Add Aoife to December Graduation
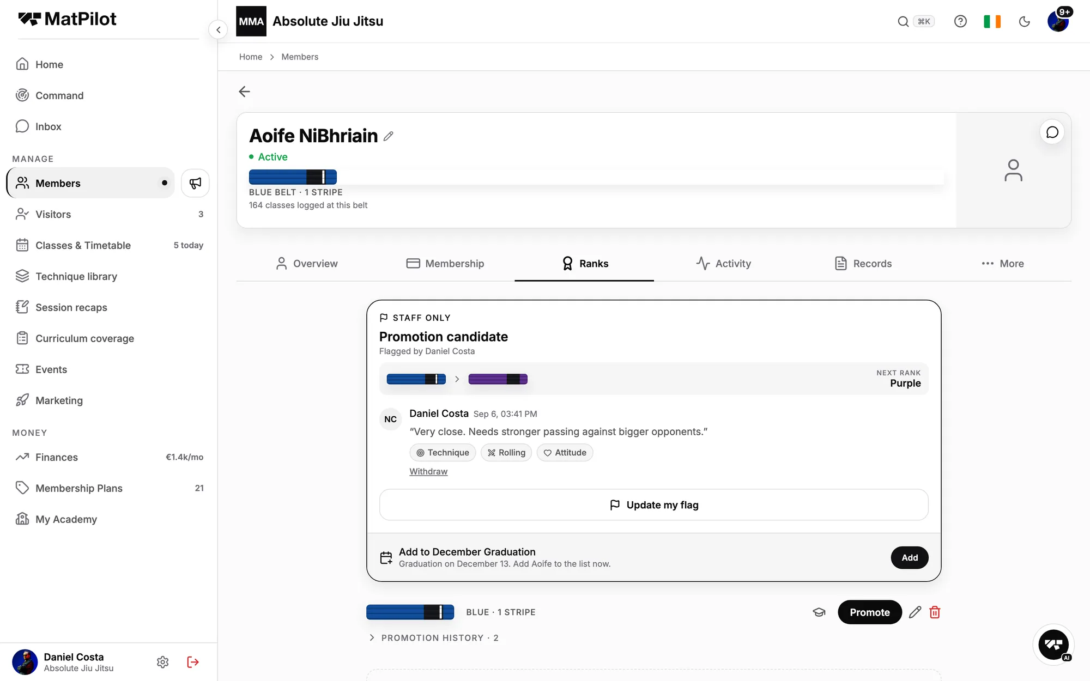This screenshot has height=681, width=1090. 910,558
